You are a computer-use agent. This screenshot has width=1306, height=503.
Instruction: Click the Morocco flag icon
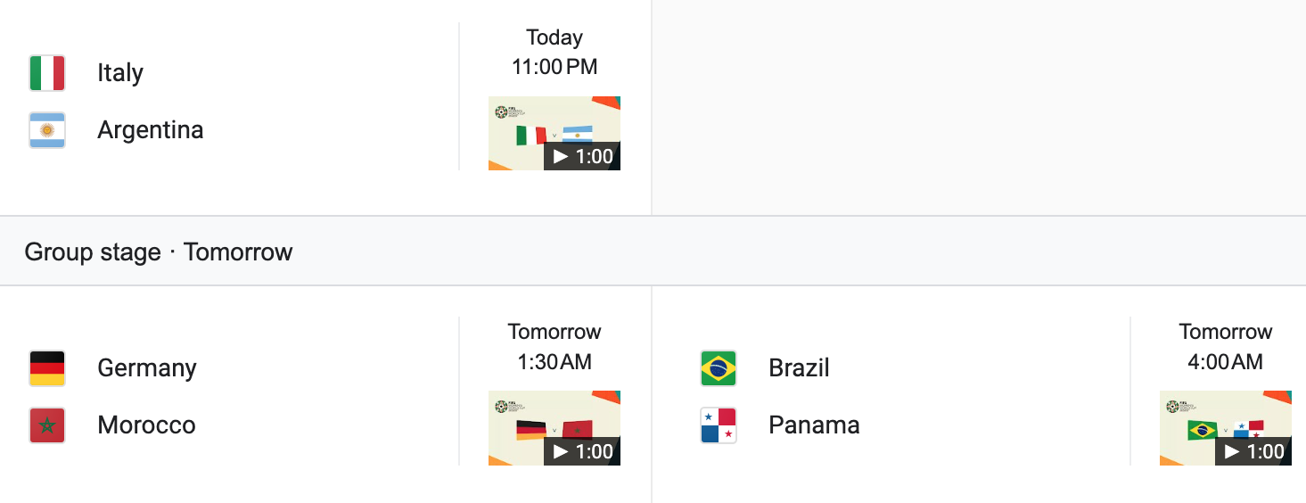pyautogui.click(x=47, y=425)
